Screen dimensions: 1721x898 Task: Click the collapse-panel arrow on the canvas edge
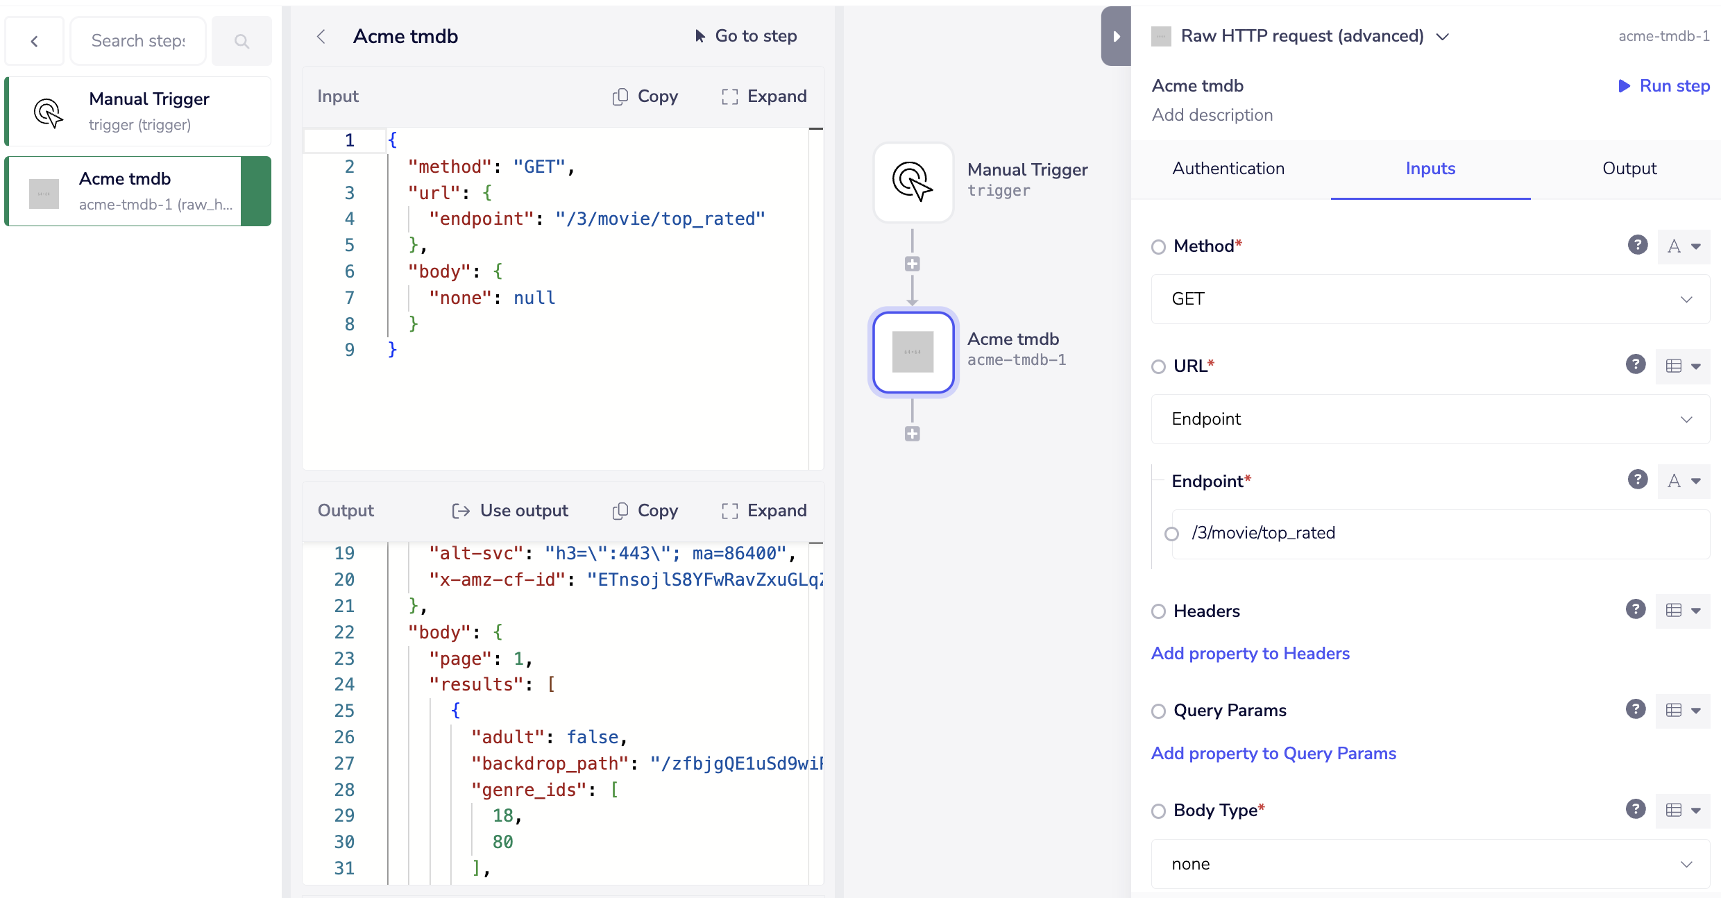(x=1115, y=36)
